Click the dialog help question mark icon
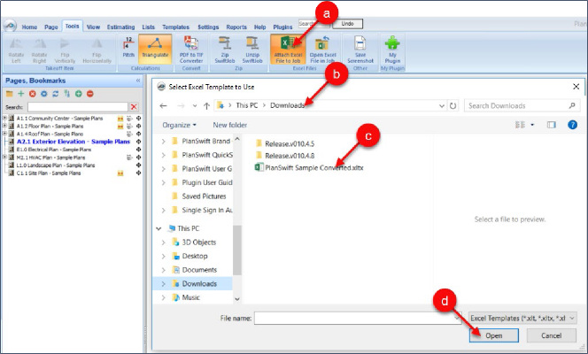 tap(572, 125)
